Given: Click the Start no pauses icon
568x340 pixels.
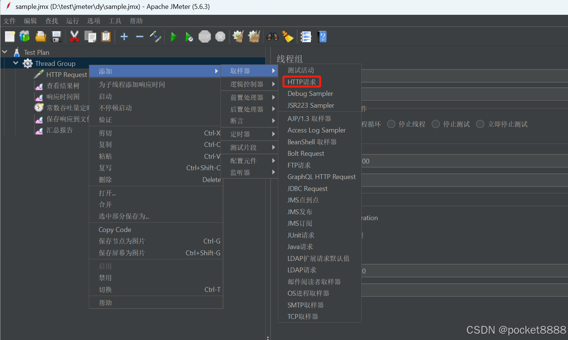Looking at the screenshot, I should tap(189, 37).
